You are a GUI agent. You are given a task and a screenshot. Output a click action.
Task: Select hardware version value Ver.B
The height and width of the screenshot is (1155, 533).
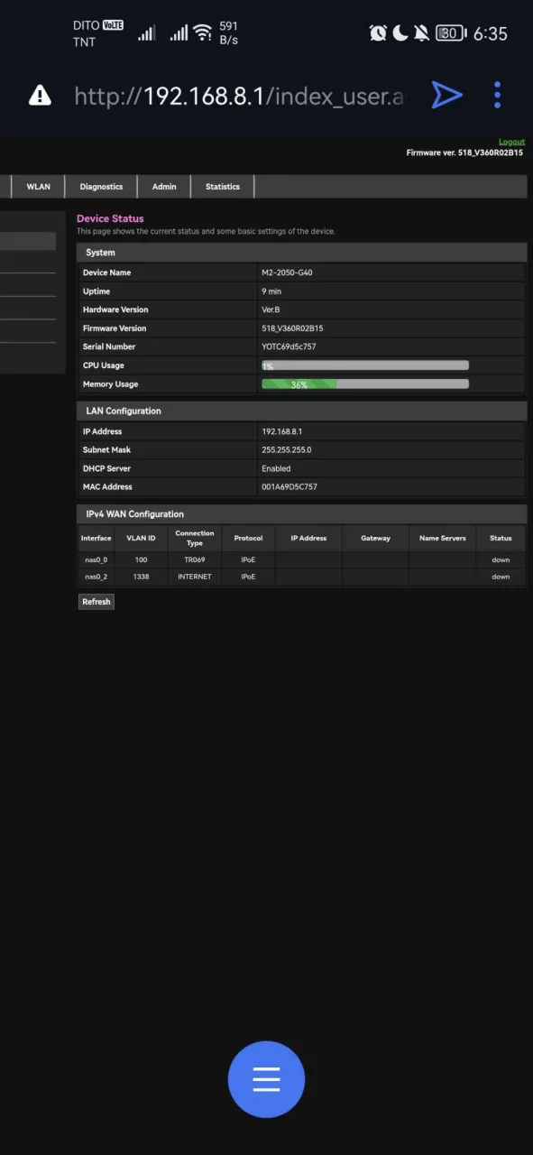271,310
